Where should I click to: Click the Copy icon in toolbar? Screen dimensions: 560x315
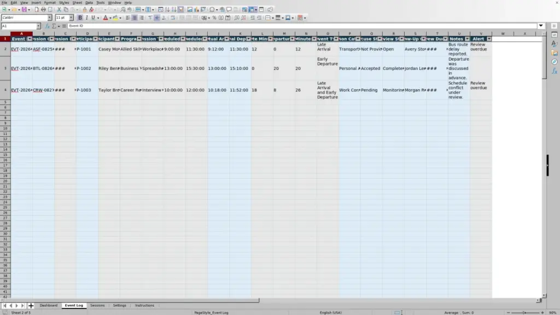[x=66, y=10]
